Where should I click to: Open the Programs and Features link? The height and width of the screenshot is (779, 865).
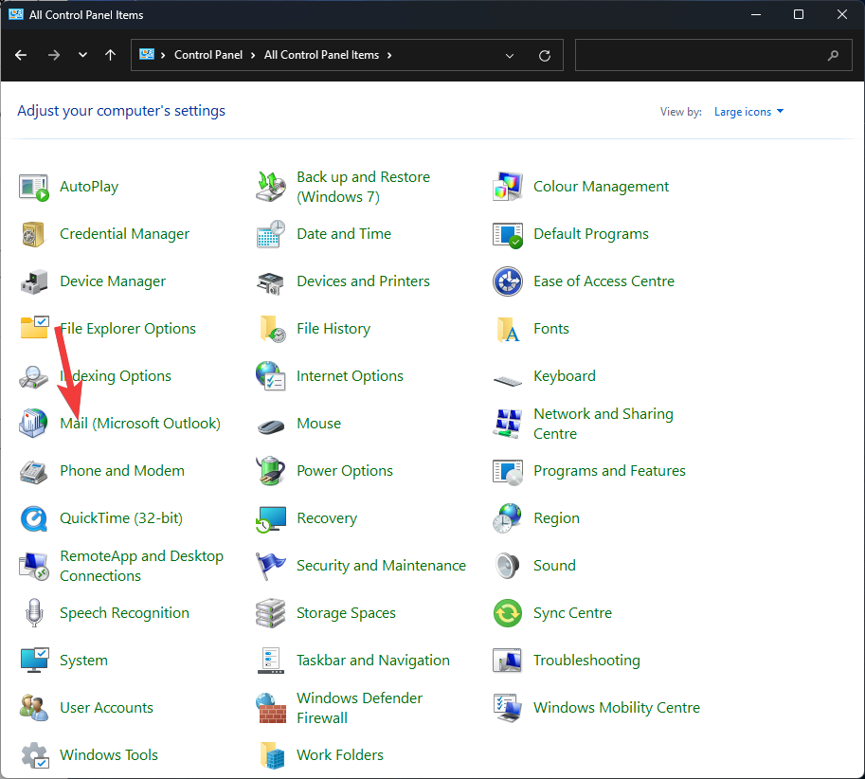pyautogui.click(x=609, y=471)
